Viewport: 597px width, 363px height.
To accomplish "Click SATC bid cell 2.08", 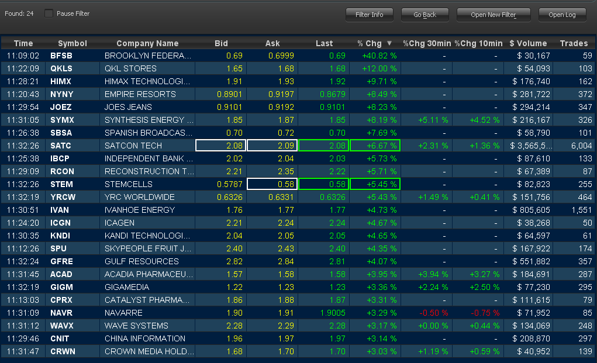I will 221,146.
